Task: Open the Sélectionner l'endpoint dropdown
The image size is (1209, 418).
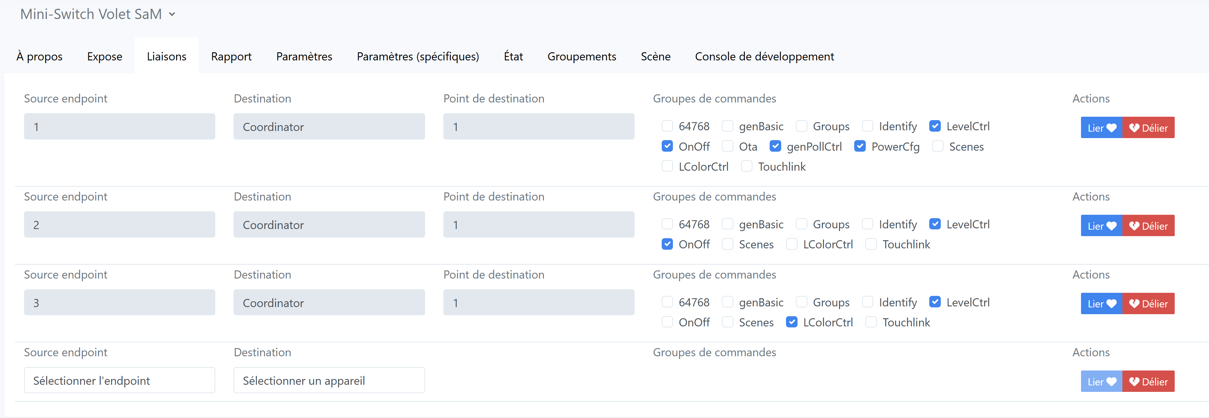Action: point(120,380)
